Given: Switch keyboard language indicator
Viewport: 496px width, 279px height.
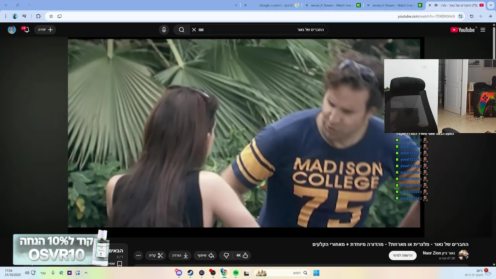Looking at the screenshot, I should [x=43, y=273].
